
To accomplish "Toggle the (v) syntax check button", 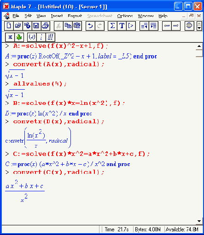I will 32,37.
